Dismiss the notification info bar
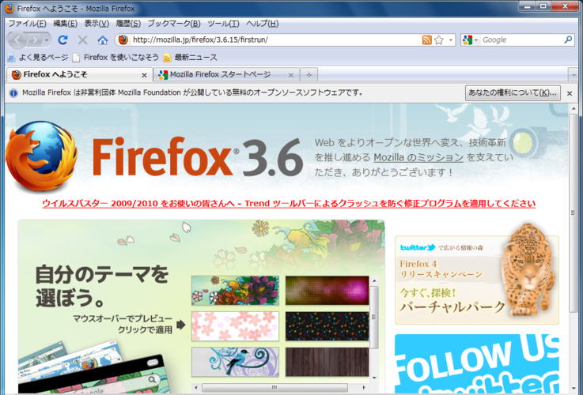Screen dimensions: 583x395 coord(570,93)
